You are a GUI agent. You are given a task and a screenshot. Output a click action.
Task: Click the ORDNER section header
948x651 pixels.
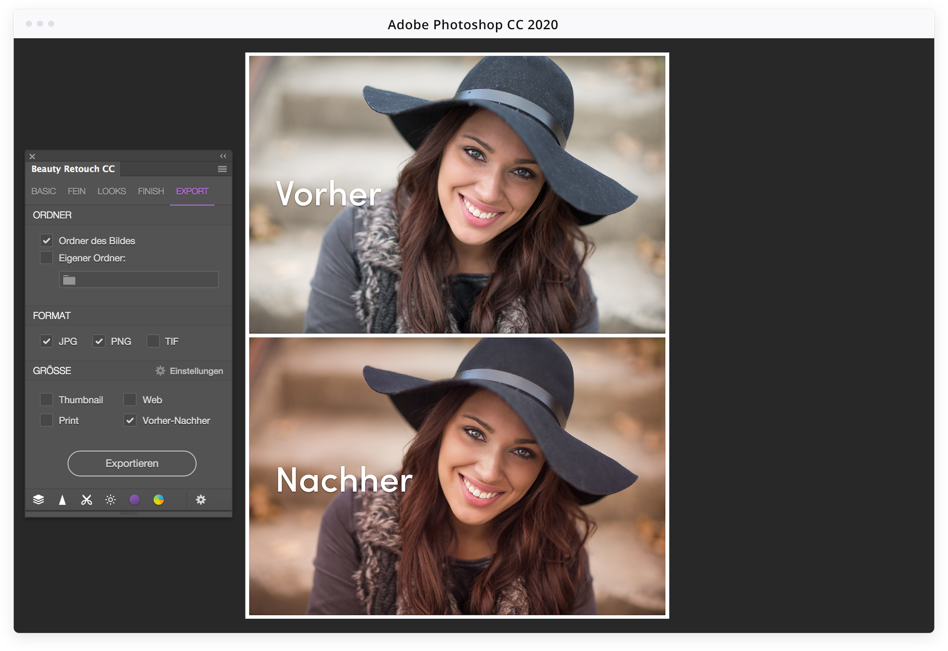click(x=129, y=215)
